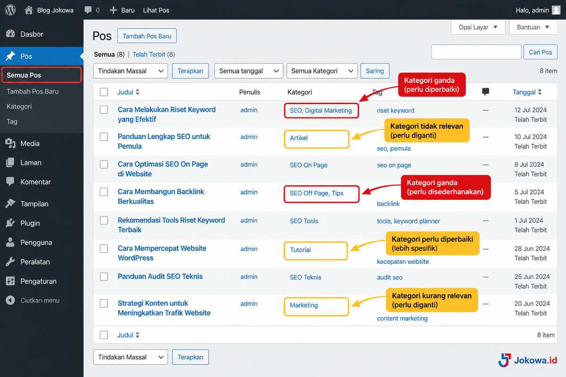Image resolution: width=566 pixels, height=377 pixels.
Task: Expand the Opsi Layar panel
Action: (478, 27)
